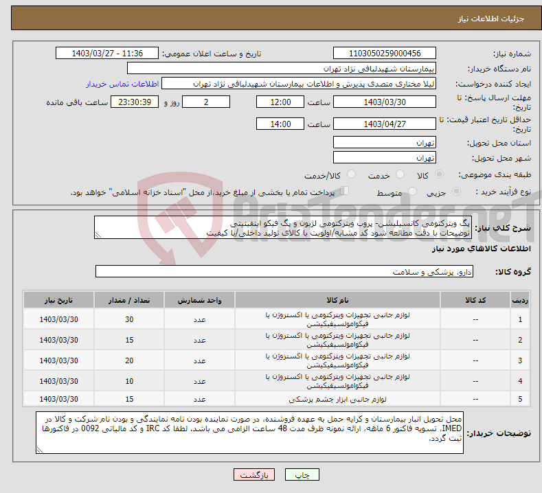This screenshot has height=493, width=542.
Task: Click the تعداد / مقدار column header
Action: (129, 300)
